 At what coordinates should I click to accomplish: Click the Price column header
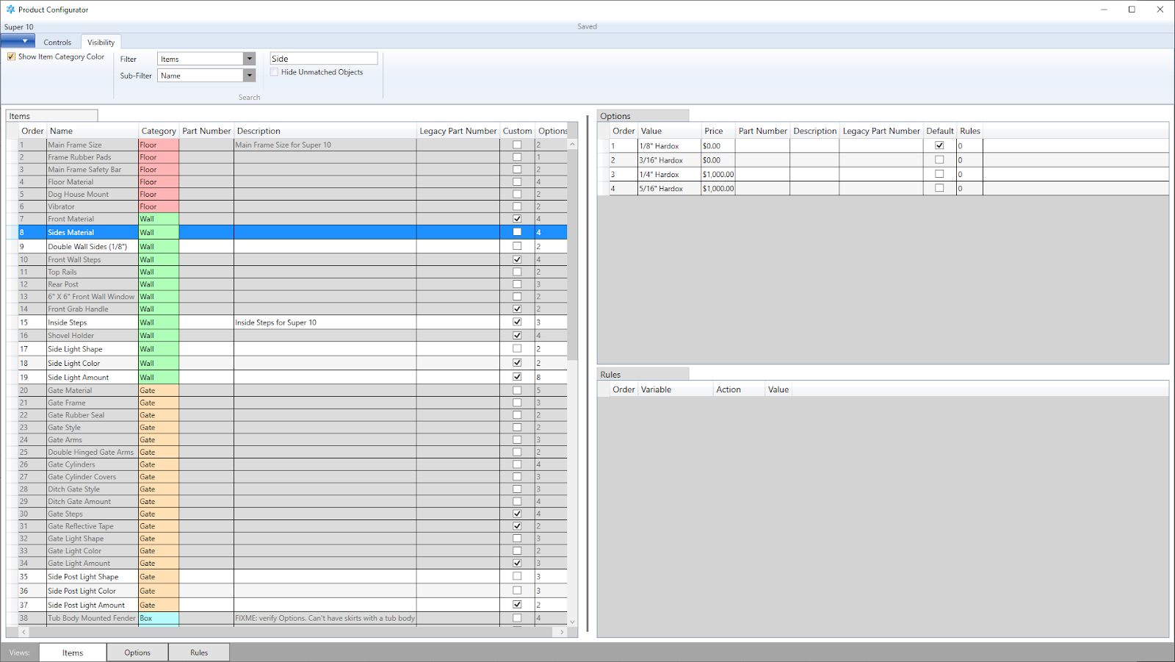pos(714,131)
